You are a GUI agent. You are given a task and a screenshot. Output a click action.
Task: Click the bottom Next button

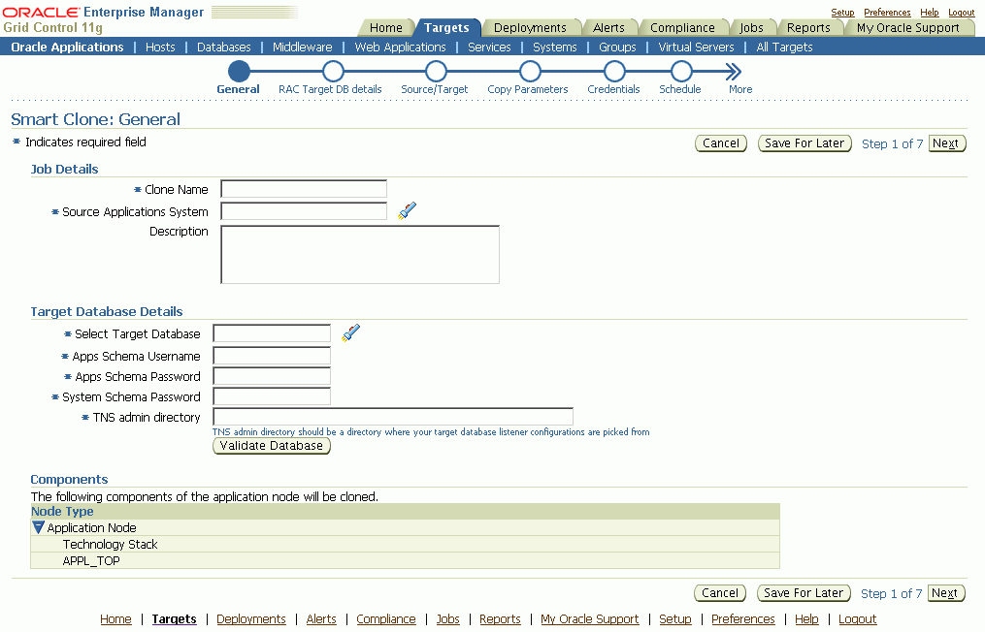[x=946, y=593]
